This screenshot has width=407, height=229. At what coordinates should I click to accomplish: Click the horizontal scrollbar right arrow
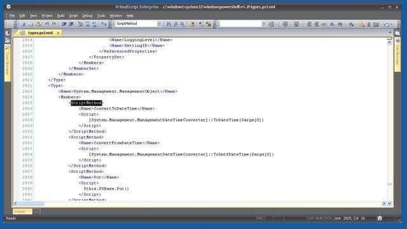tap(384, 204)
